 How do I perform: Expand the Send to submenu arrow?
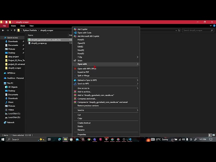tap(137, 110)
